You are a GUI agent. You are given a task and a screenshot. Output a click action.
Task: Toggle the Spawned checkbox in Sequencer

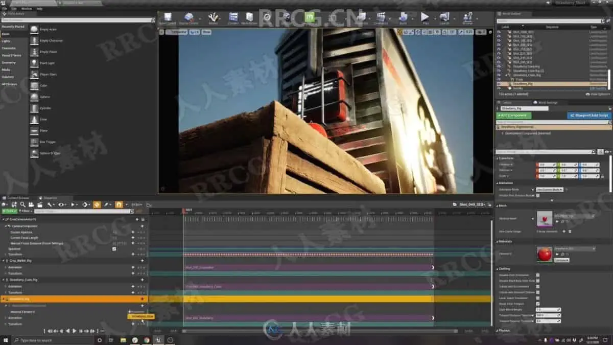[x=114, y=249]
